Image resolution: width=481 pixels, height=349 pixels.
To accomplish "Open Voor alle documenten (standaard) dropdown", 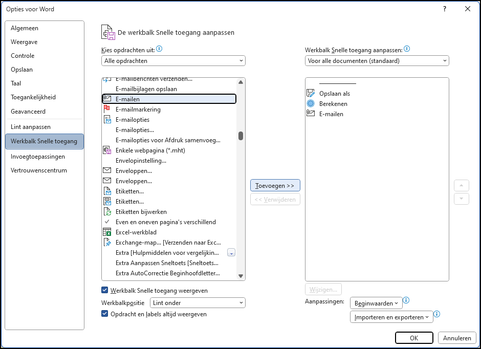I will (x=377, y=61).
